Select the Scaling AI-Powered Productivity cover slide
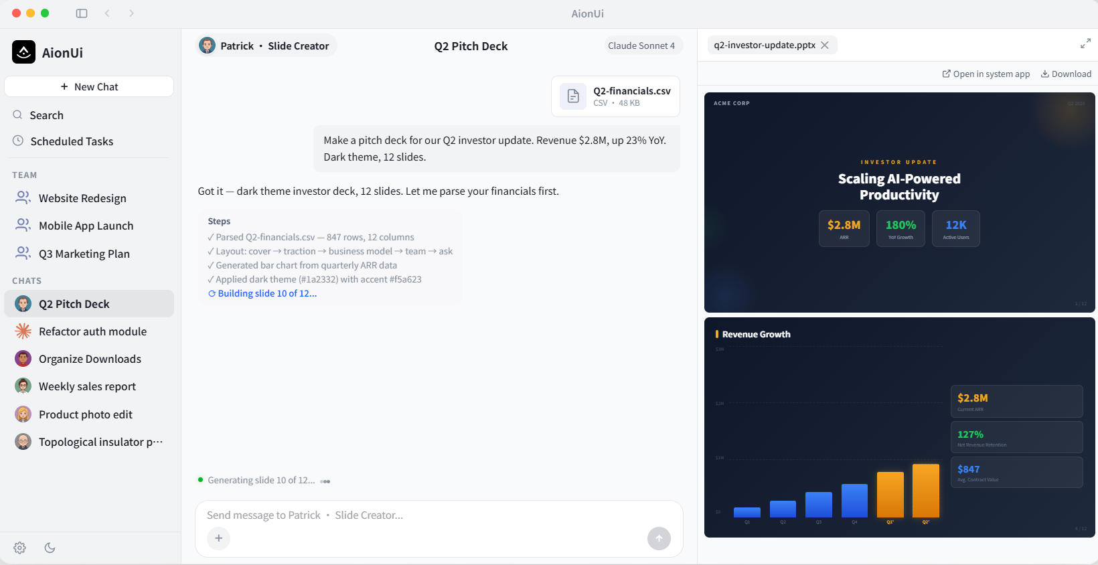 point(898,202)
